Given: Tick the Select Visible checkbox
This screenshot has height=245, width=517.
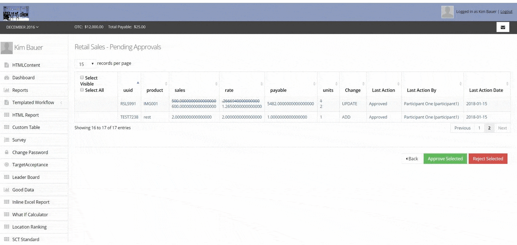Looking at the screenshot, I should click(82, 78).
